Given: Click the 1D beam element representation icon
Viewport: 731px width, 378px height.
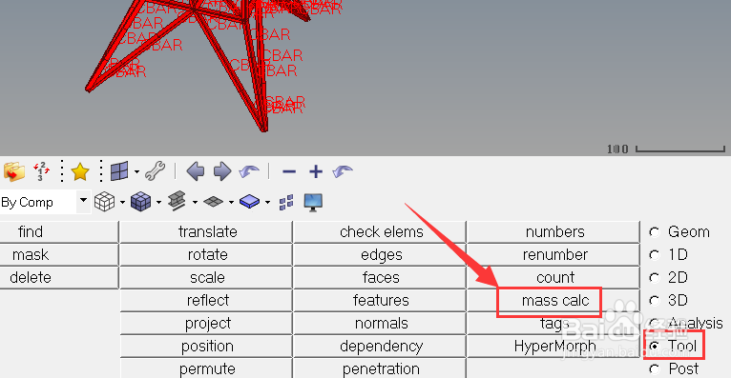Looking at the screenshot, I should (x=178, y=202).
